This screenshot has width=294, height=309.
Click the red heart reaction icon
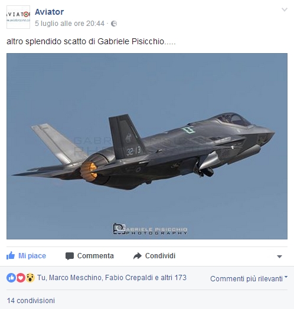[21, 278]
